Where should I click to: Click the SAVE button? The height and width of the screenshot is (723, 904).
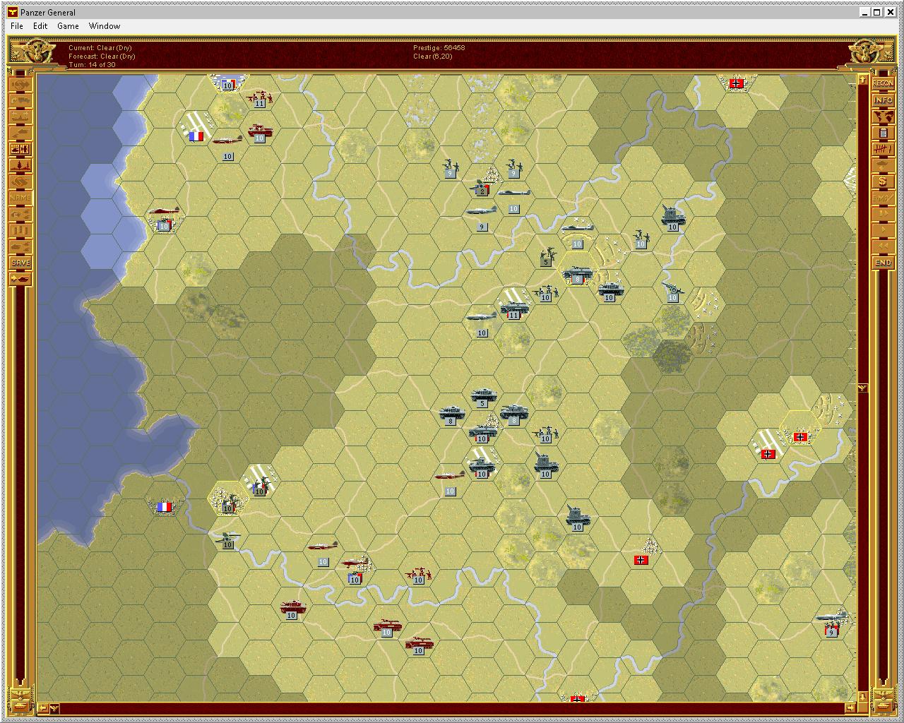coord(20,263)
